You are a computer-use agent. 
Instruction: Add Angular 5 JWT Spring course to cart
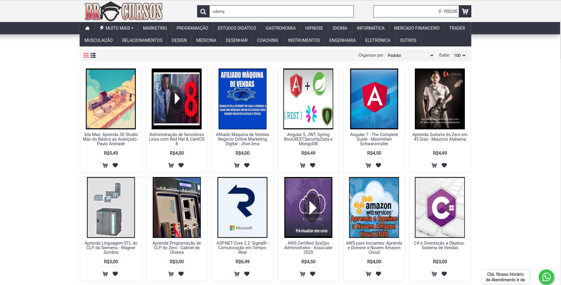click(x=303, y=165)
